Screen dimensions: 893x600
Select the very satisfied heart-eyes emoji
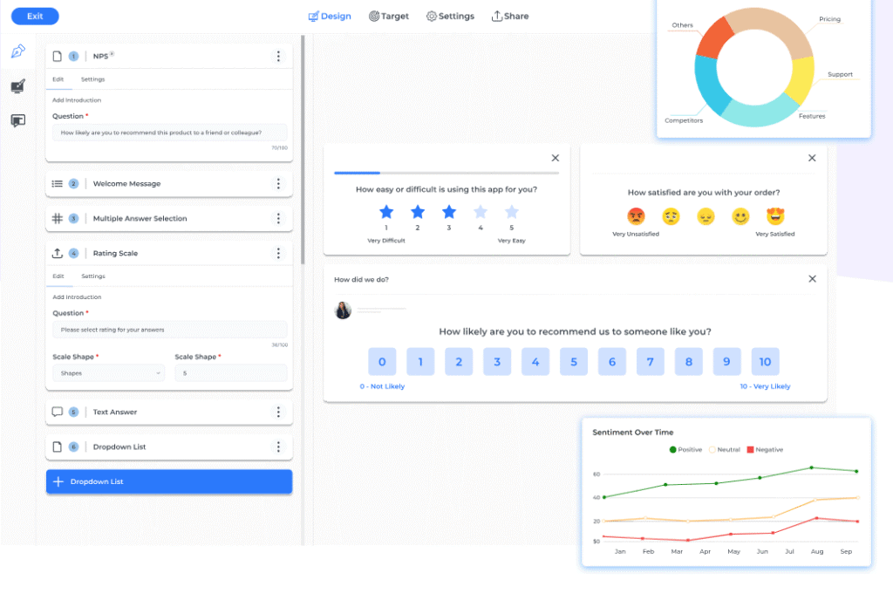(775, 216)
